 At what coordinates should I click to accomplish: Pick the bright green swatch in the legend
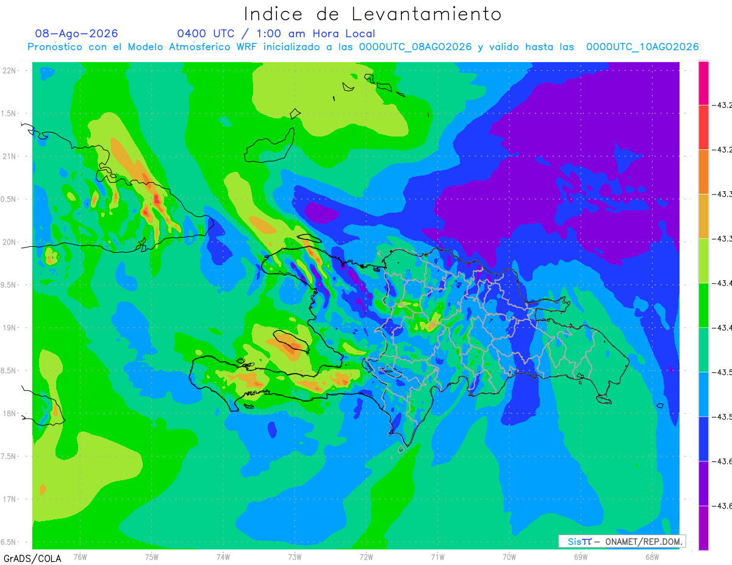[703, 305]
